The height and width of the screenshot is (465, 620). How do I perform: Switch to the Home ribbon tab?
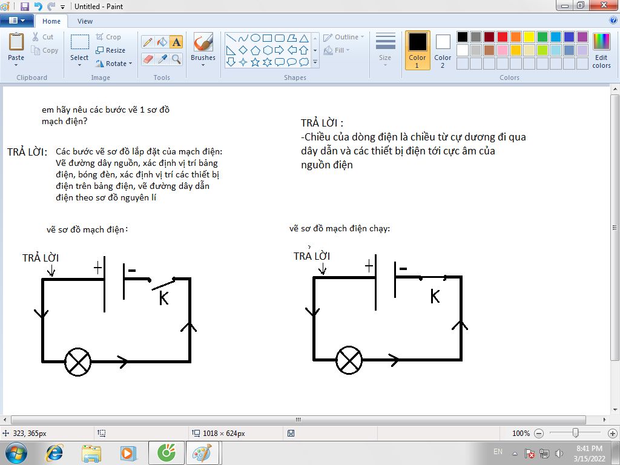click(x=51, y=21)
